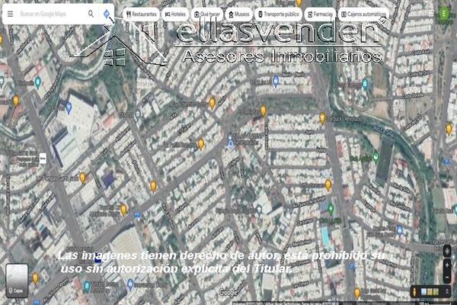Choose the Qué hacer chip

coord(207,14)
